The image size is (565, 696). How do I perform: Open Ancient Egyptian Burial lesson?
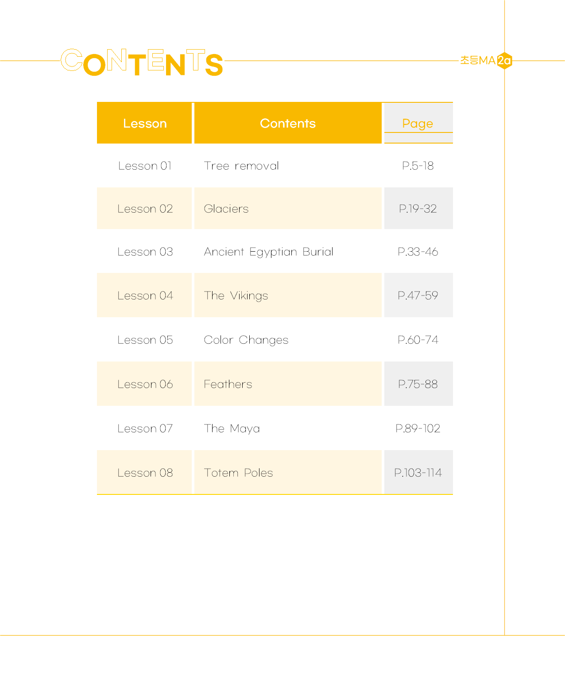(x=268, y=252)
